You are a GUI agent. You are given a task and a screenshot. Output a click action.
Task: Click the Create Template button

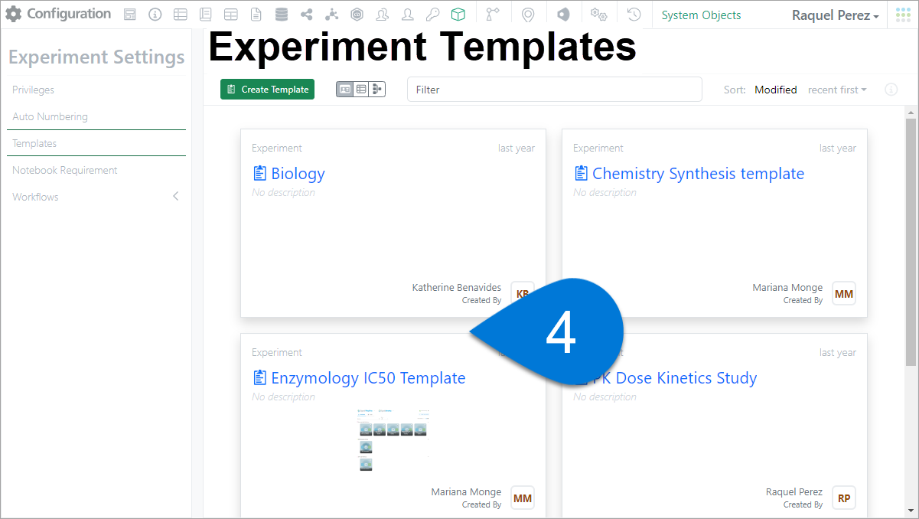pos(267,90)
